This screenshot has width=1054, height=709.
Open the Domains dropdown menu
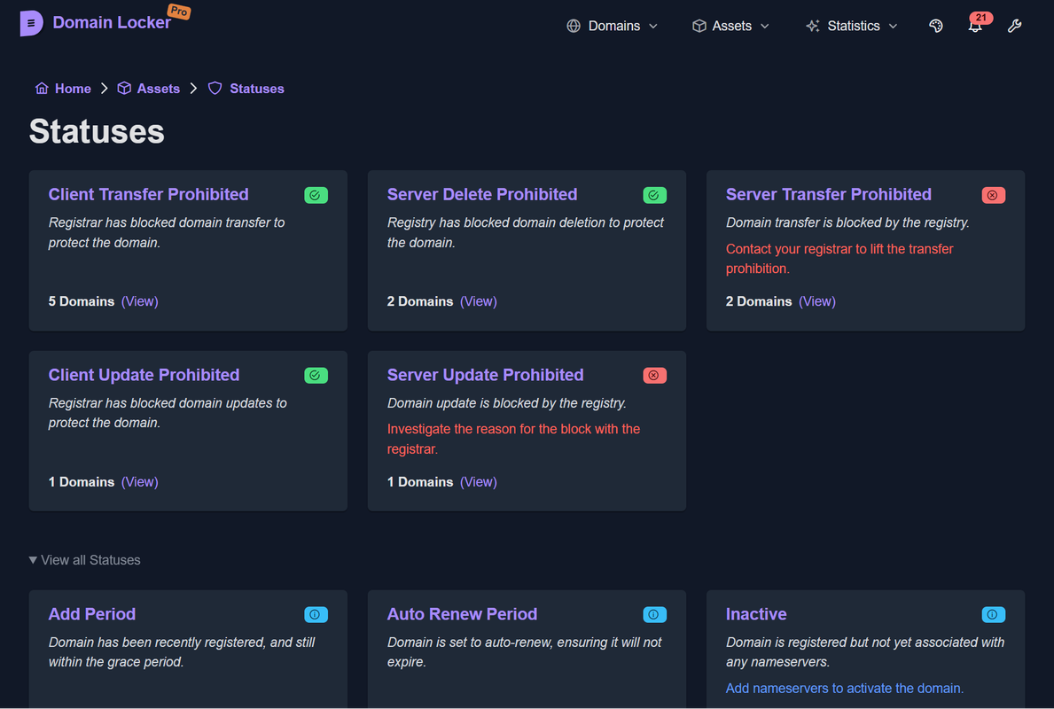613,26
